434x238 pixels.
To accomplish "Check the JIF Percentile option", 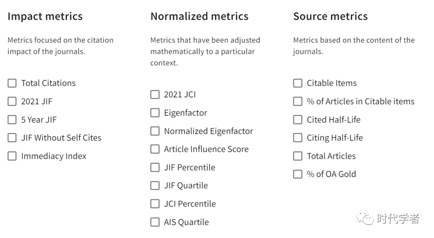I will tap(155, 167).
